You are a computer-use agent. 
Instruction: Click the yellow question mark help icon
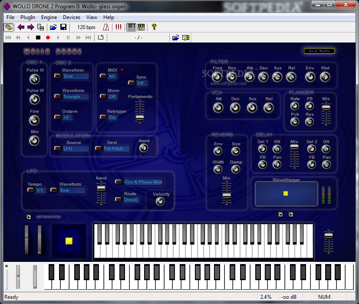pos(154,27)
